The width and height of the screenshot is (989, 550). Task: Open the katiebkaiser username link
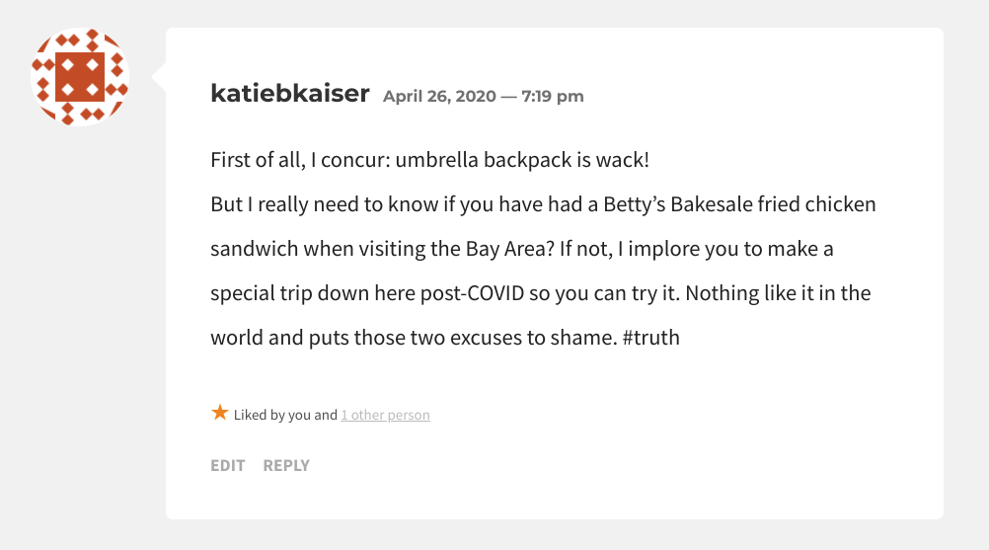[290, 94]
